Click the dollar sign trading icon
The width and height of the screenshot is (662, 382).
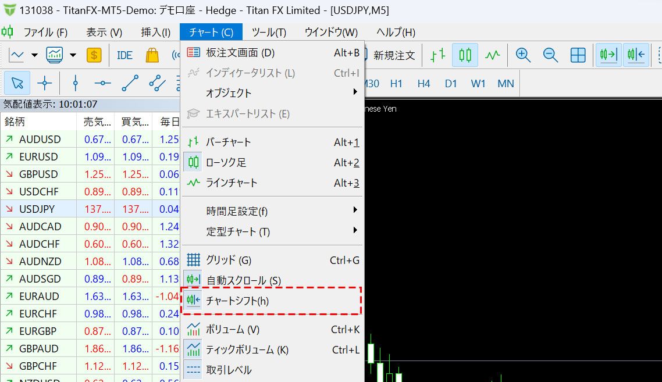[94, 55]
